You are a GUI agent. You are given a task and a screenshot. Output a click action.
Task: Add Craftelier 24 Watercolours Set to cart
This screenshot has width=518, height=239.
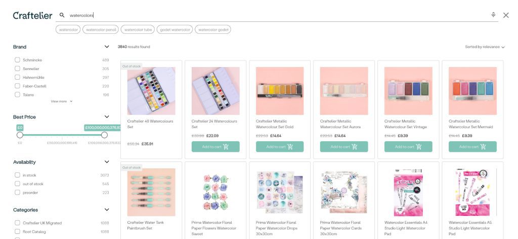click(215, 147)
